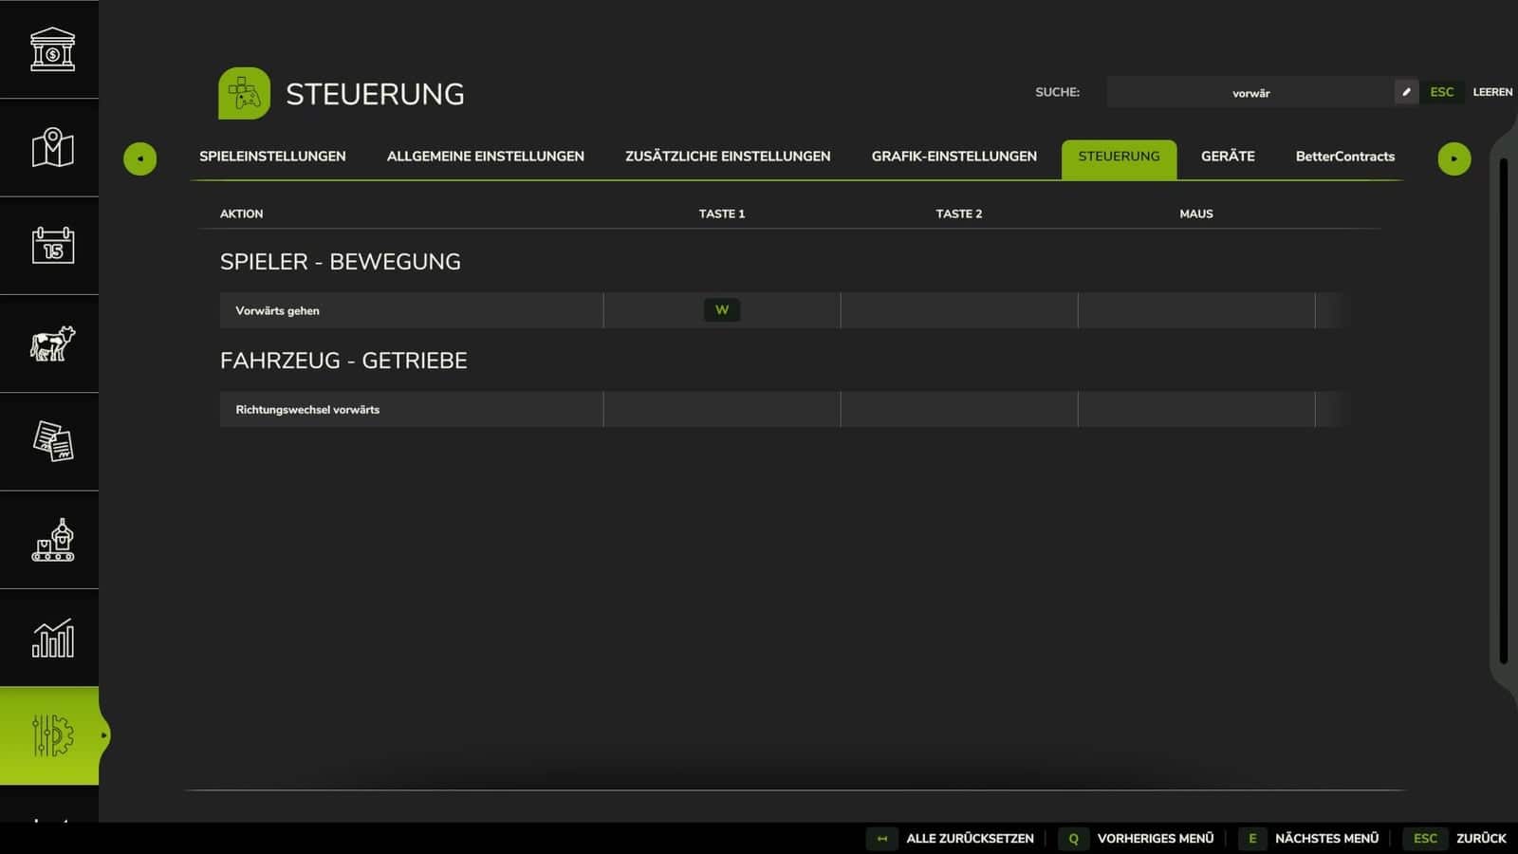
Task: Click the Steuerung gamepad header icon
Action: click(244, 93)
